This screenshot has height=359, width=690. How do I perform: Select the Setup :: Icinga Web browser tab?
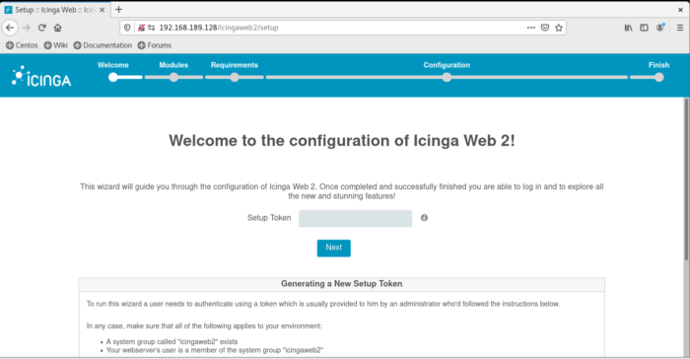55,10
